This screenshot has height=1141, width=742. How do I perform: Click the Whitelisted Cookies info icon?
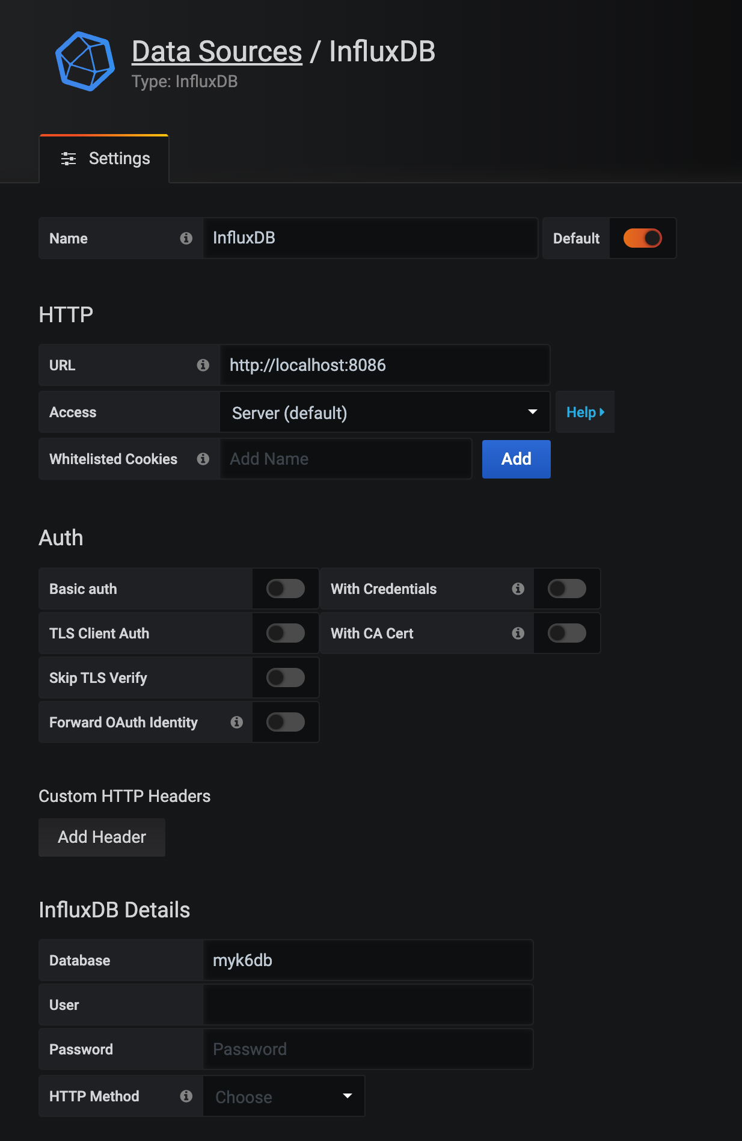(203, 459)
